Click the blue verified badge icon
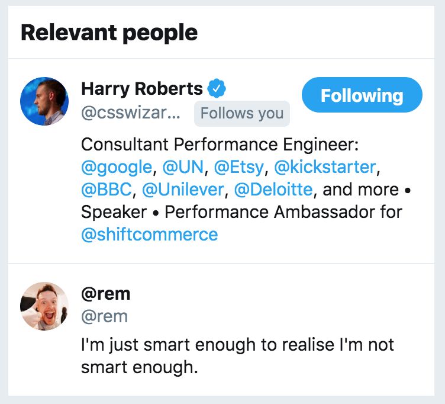 point(217,89)
